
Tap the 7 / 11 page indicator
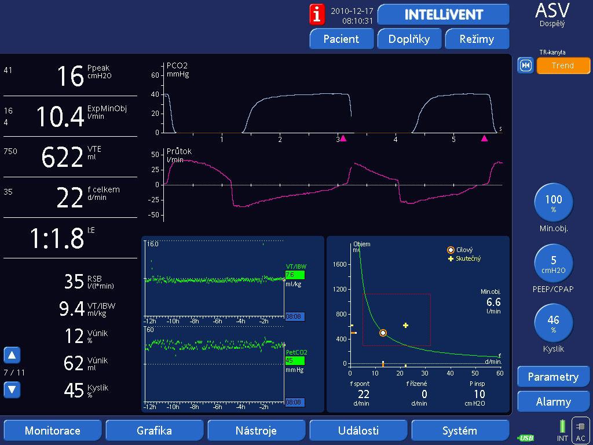[x=14, y=373]
